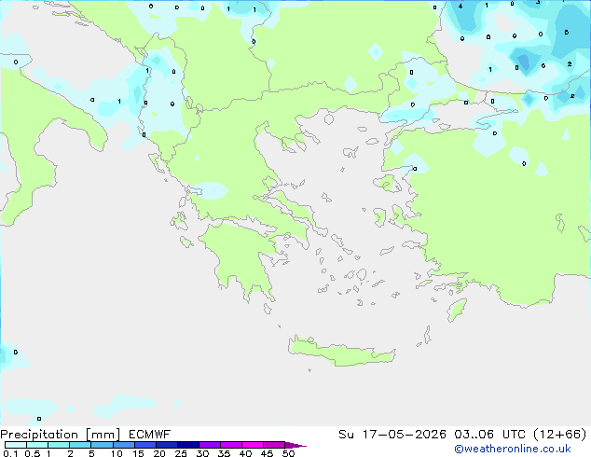Click the 35 to 40 mm legend swatch
Screen dimensions: 591x457
pos(231,445)
